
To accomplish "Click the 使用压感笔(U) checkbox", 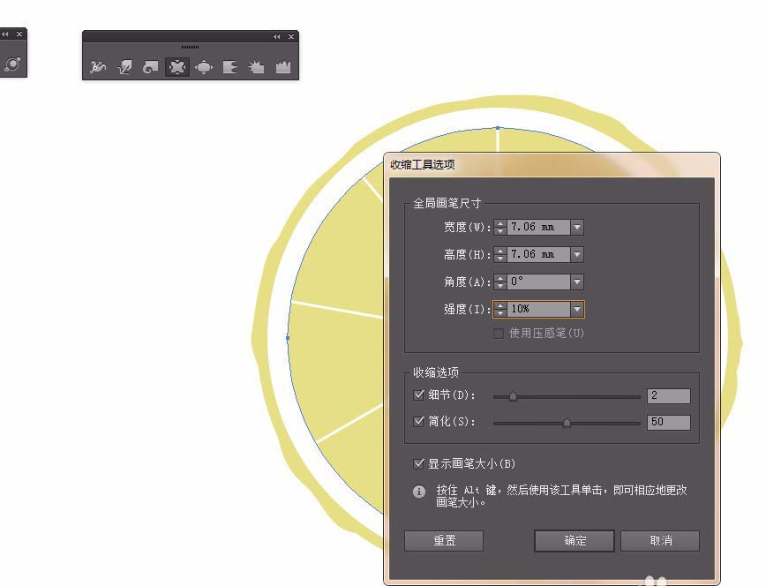I will pyautogui.click(x=499, y=334).
